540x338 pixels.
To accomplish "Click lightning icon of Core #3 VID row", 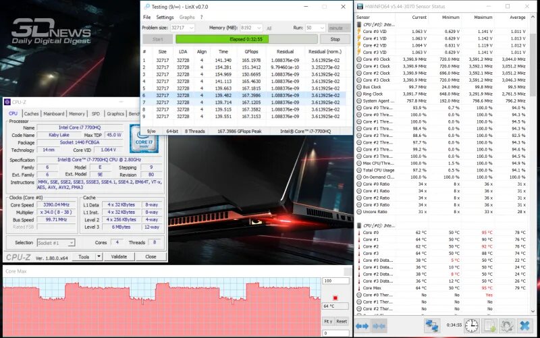I will (x=359, y=53).
